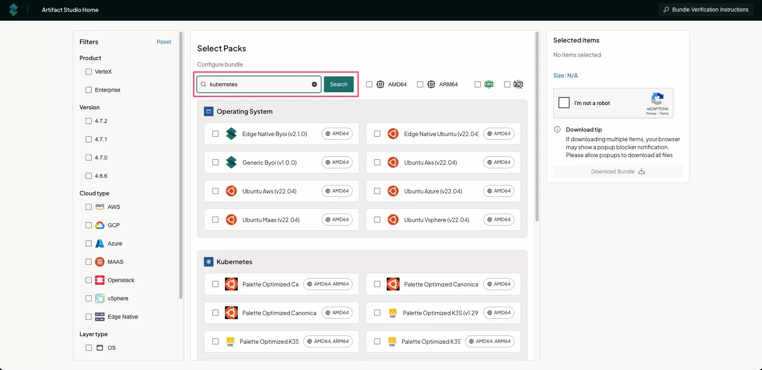Tick the OS layer type checkbox
The width and height of the screenshot is (762, 370).
click(89, 348)
